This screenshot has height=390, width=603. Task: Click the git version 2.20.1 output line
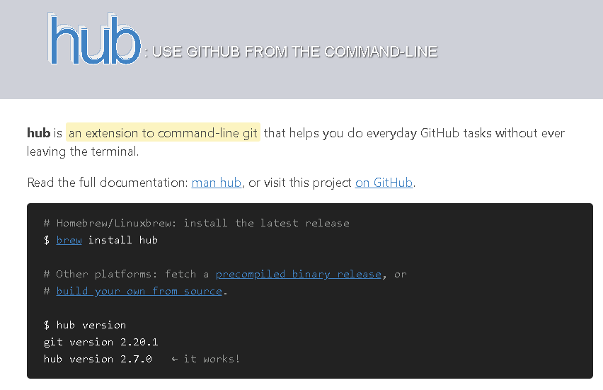coord(100,342)
